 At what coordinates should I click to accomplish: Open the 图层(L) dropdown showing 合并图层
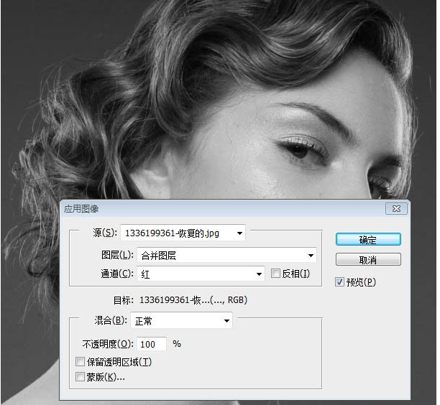[x=226, y=256]
